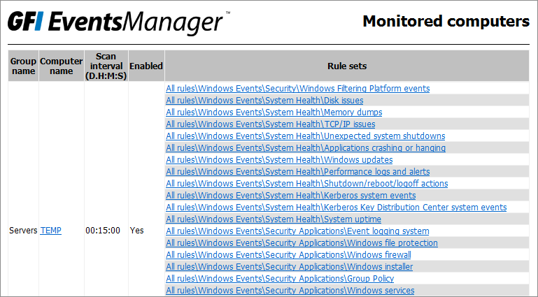Click the GFI EventsManager logo
The width and height of the screenshot is (538, 297).
pyautogui.click(x=119, y=22)
